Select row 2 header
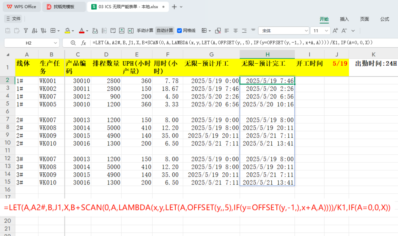The width and height of the screenshot is (398, 236). (x=8, y=80)
